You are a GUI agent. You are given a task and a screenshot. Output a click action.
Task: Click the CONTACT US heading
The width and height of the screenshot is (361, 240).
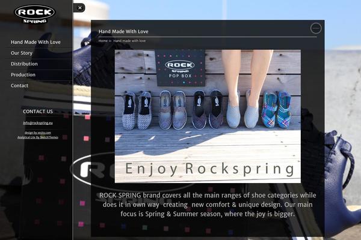(x=38, y=112)
